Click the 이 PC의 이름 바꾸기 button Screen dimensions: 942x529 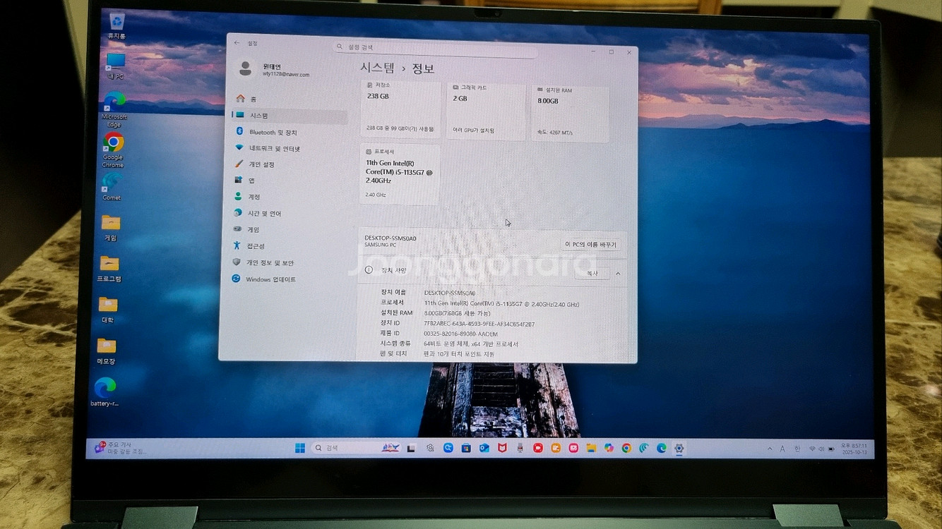click(x=590, y=245)
